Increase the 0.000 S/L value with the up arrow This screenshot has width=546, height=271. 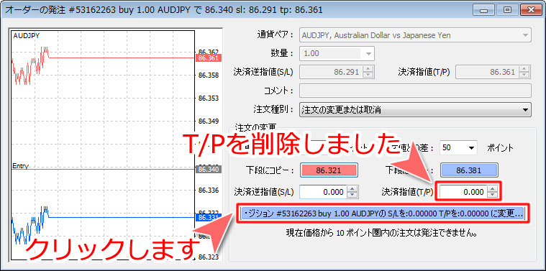(x=352, y=189)
